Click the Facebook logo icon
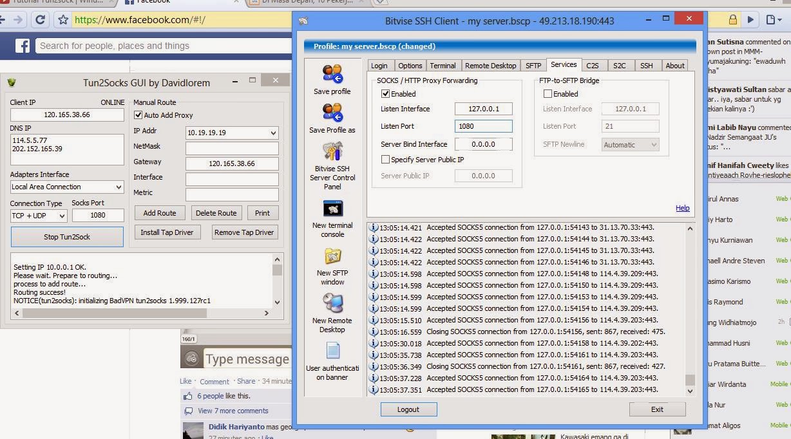791x439 pixels. pos(23,46)
